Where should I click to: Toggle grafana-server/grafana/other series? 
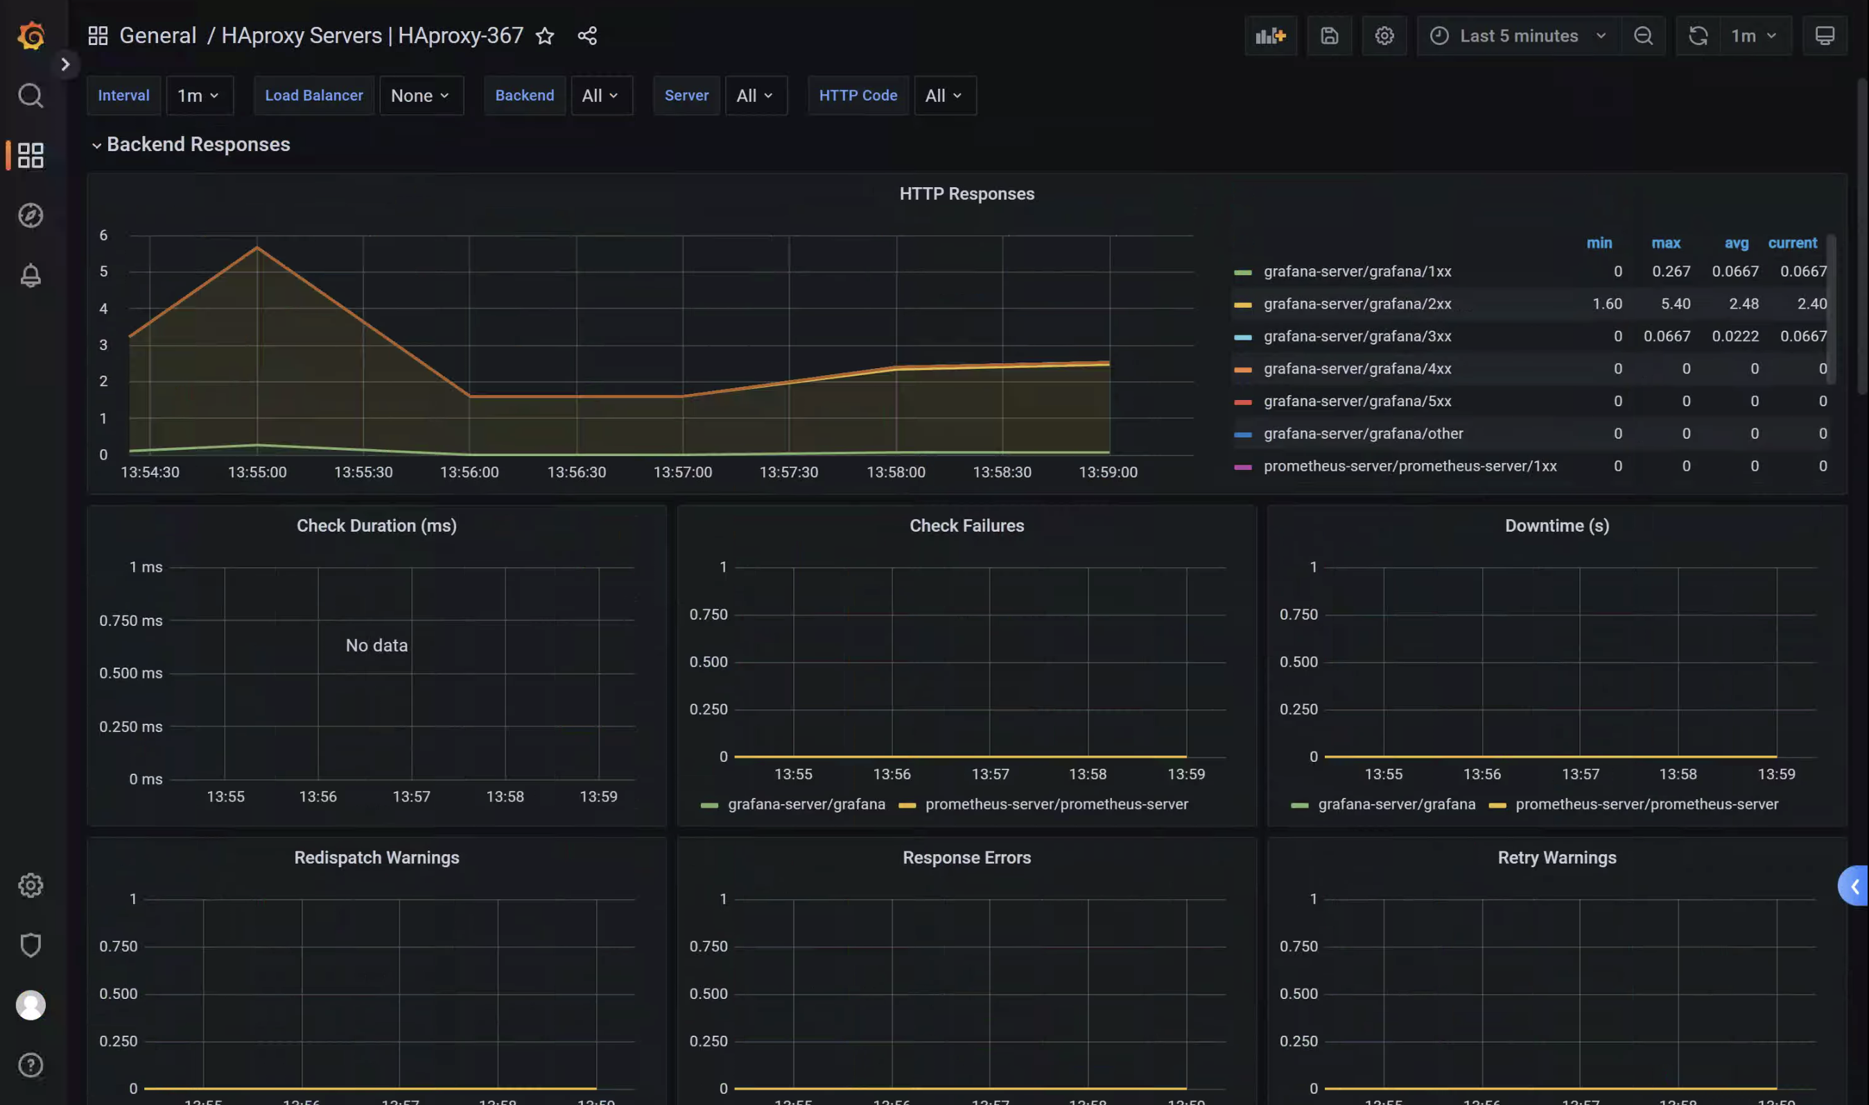pos(1363,433)
